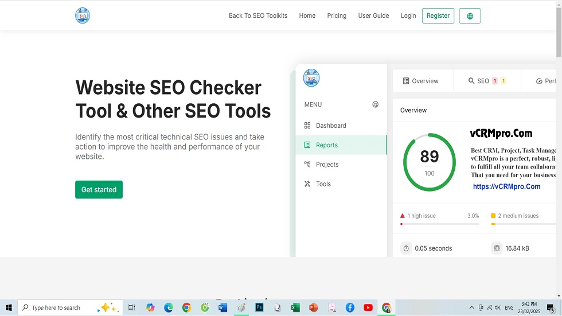Go to the Pricing menu item
Image resolution: width=562 pixels, height=316 pixels.
pyautogui.click(x=337, y=16)
